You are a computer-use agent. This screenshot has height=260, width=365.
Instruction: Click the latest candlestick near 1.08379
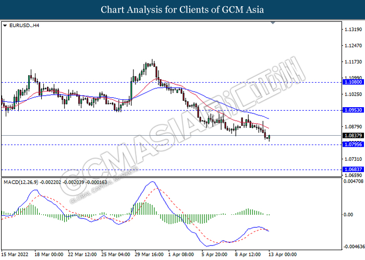pos(270,137)
